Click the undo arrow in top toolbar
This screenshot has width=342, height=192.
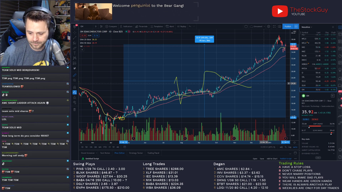click(x=190, y=27)
